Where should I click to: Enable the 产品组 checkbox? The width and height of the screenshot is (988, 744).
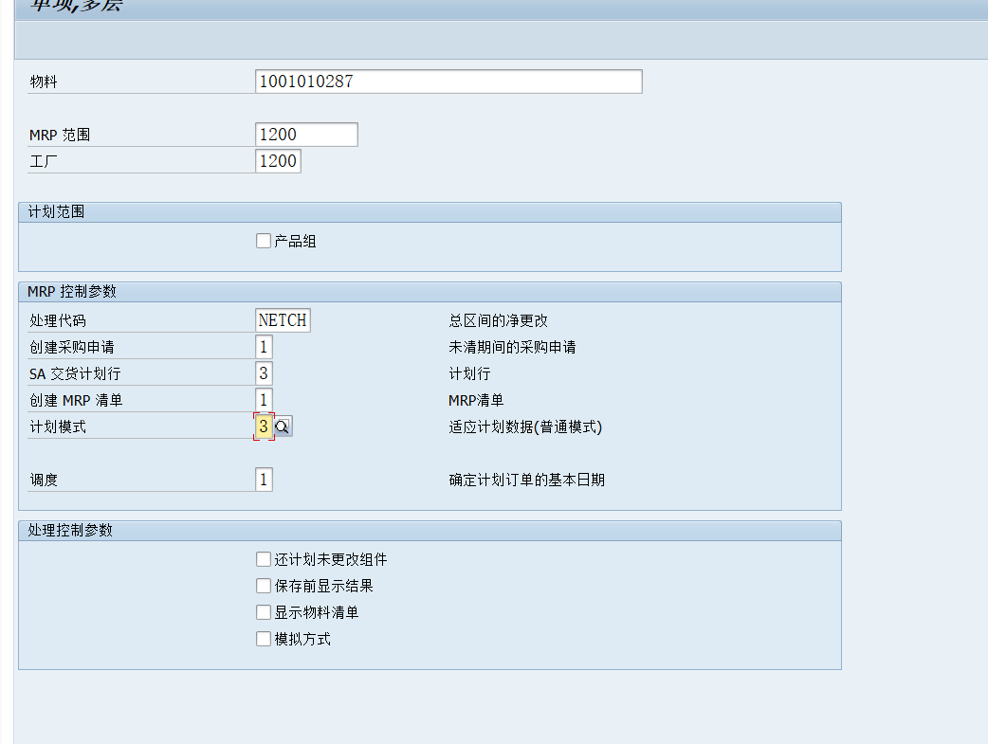click(263, 240)
